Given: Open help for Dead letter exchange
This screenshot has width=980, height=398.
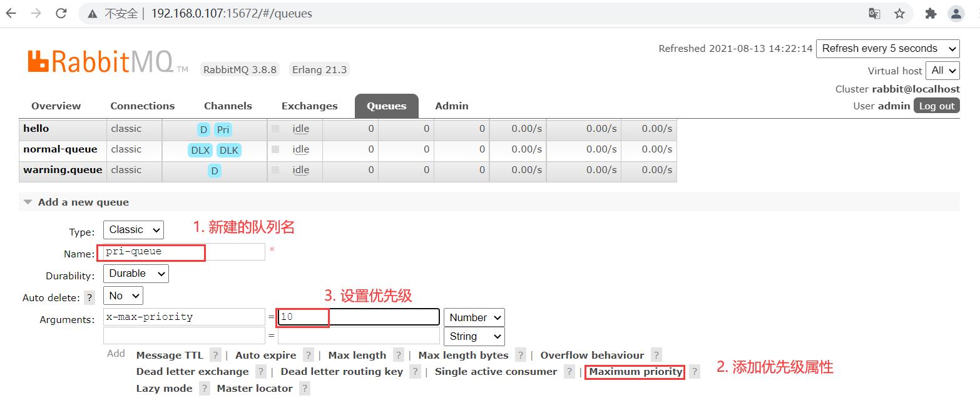Looking at the screenshot, I should (x=260, y=371).
